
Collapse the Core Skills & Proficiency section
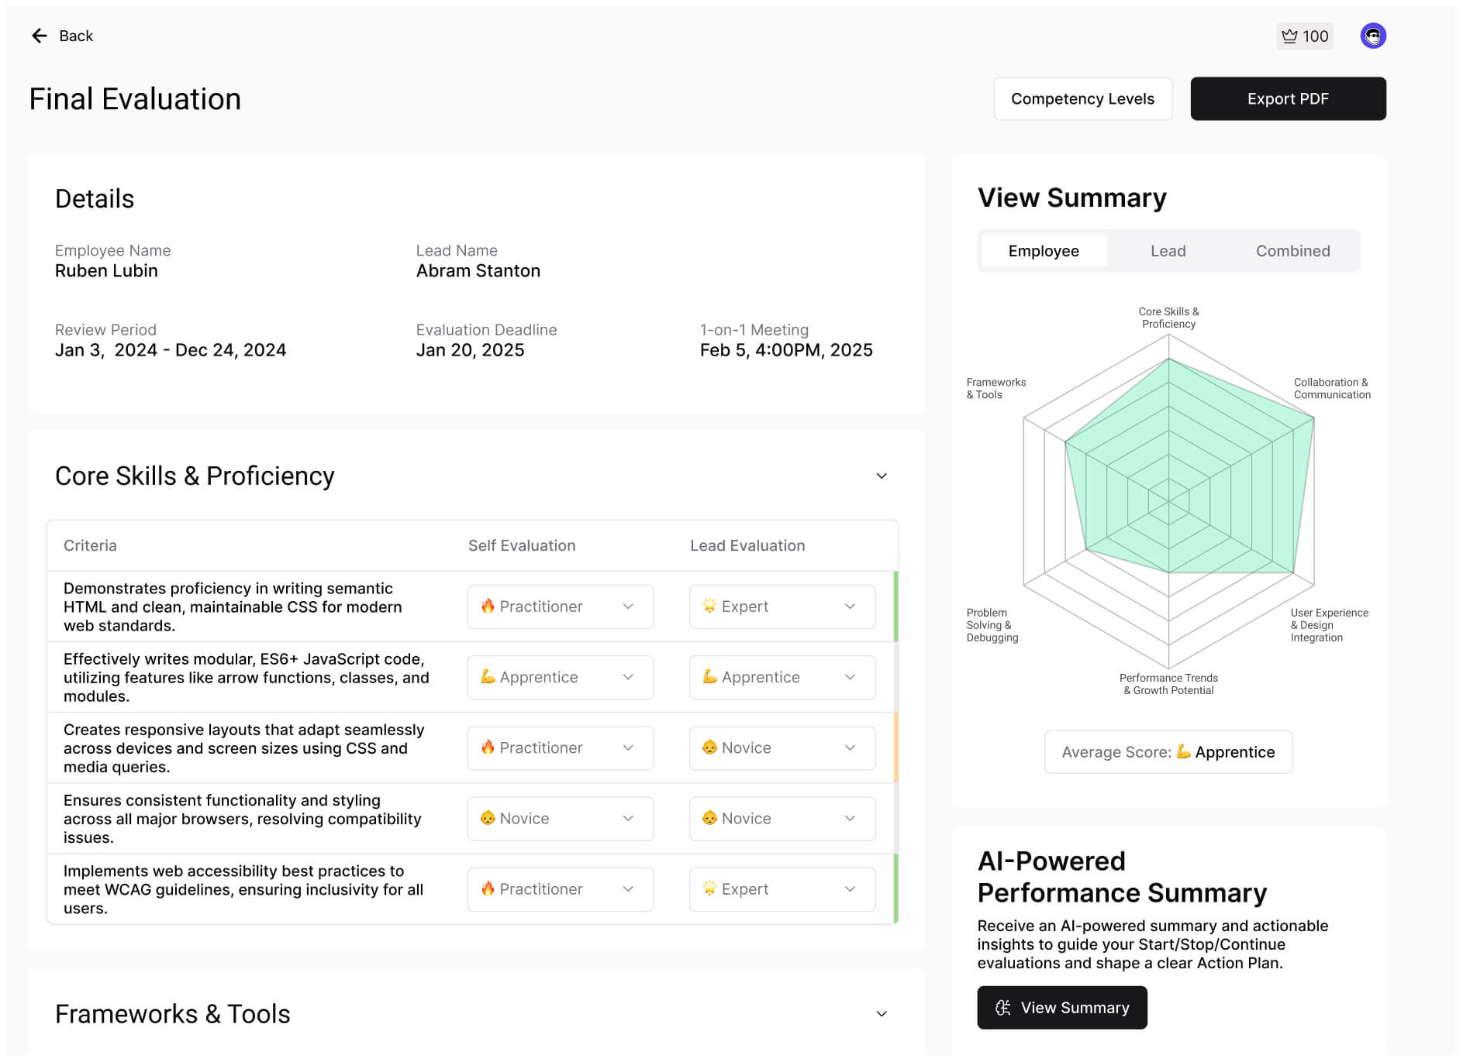click(x=881, y=476)
